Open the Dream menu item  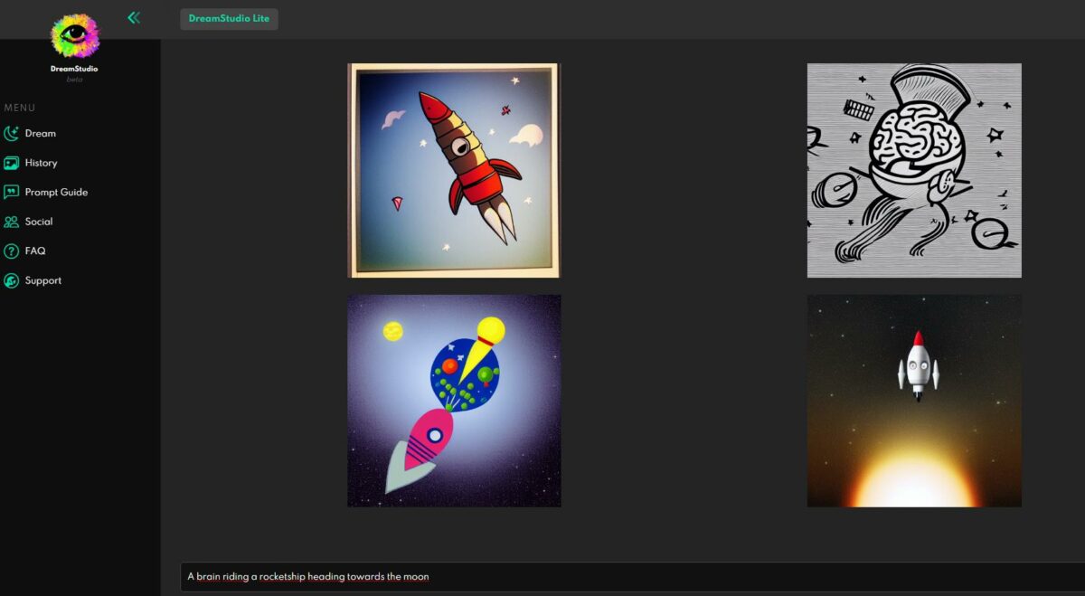[x=41, y=134]
